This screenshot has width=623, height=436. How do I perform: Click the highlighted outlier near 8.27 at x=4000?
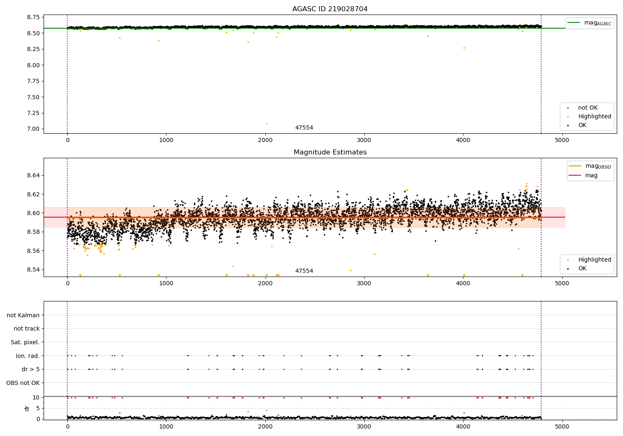pyautogui.click(x=464, y=48)
